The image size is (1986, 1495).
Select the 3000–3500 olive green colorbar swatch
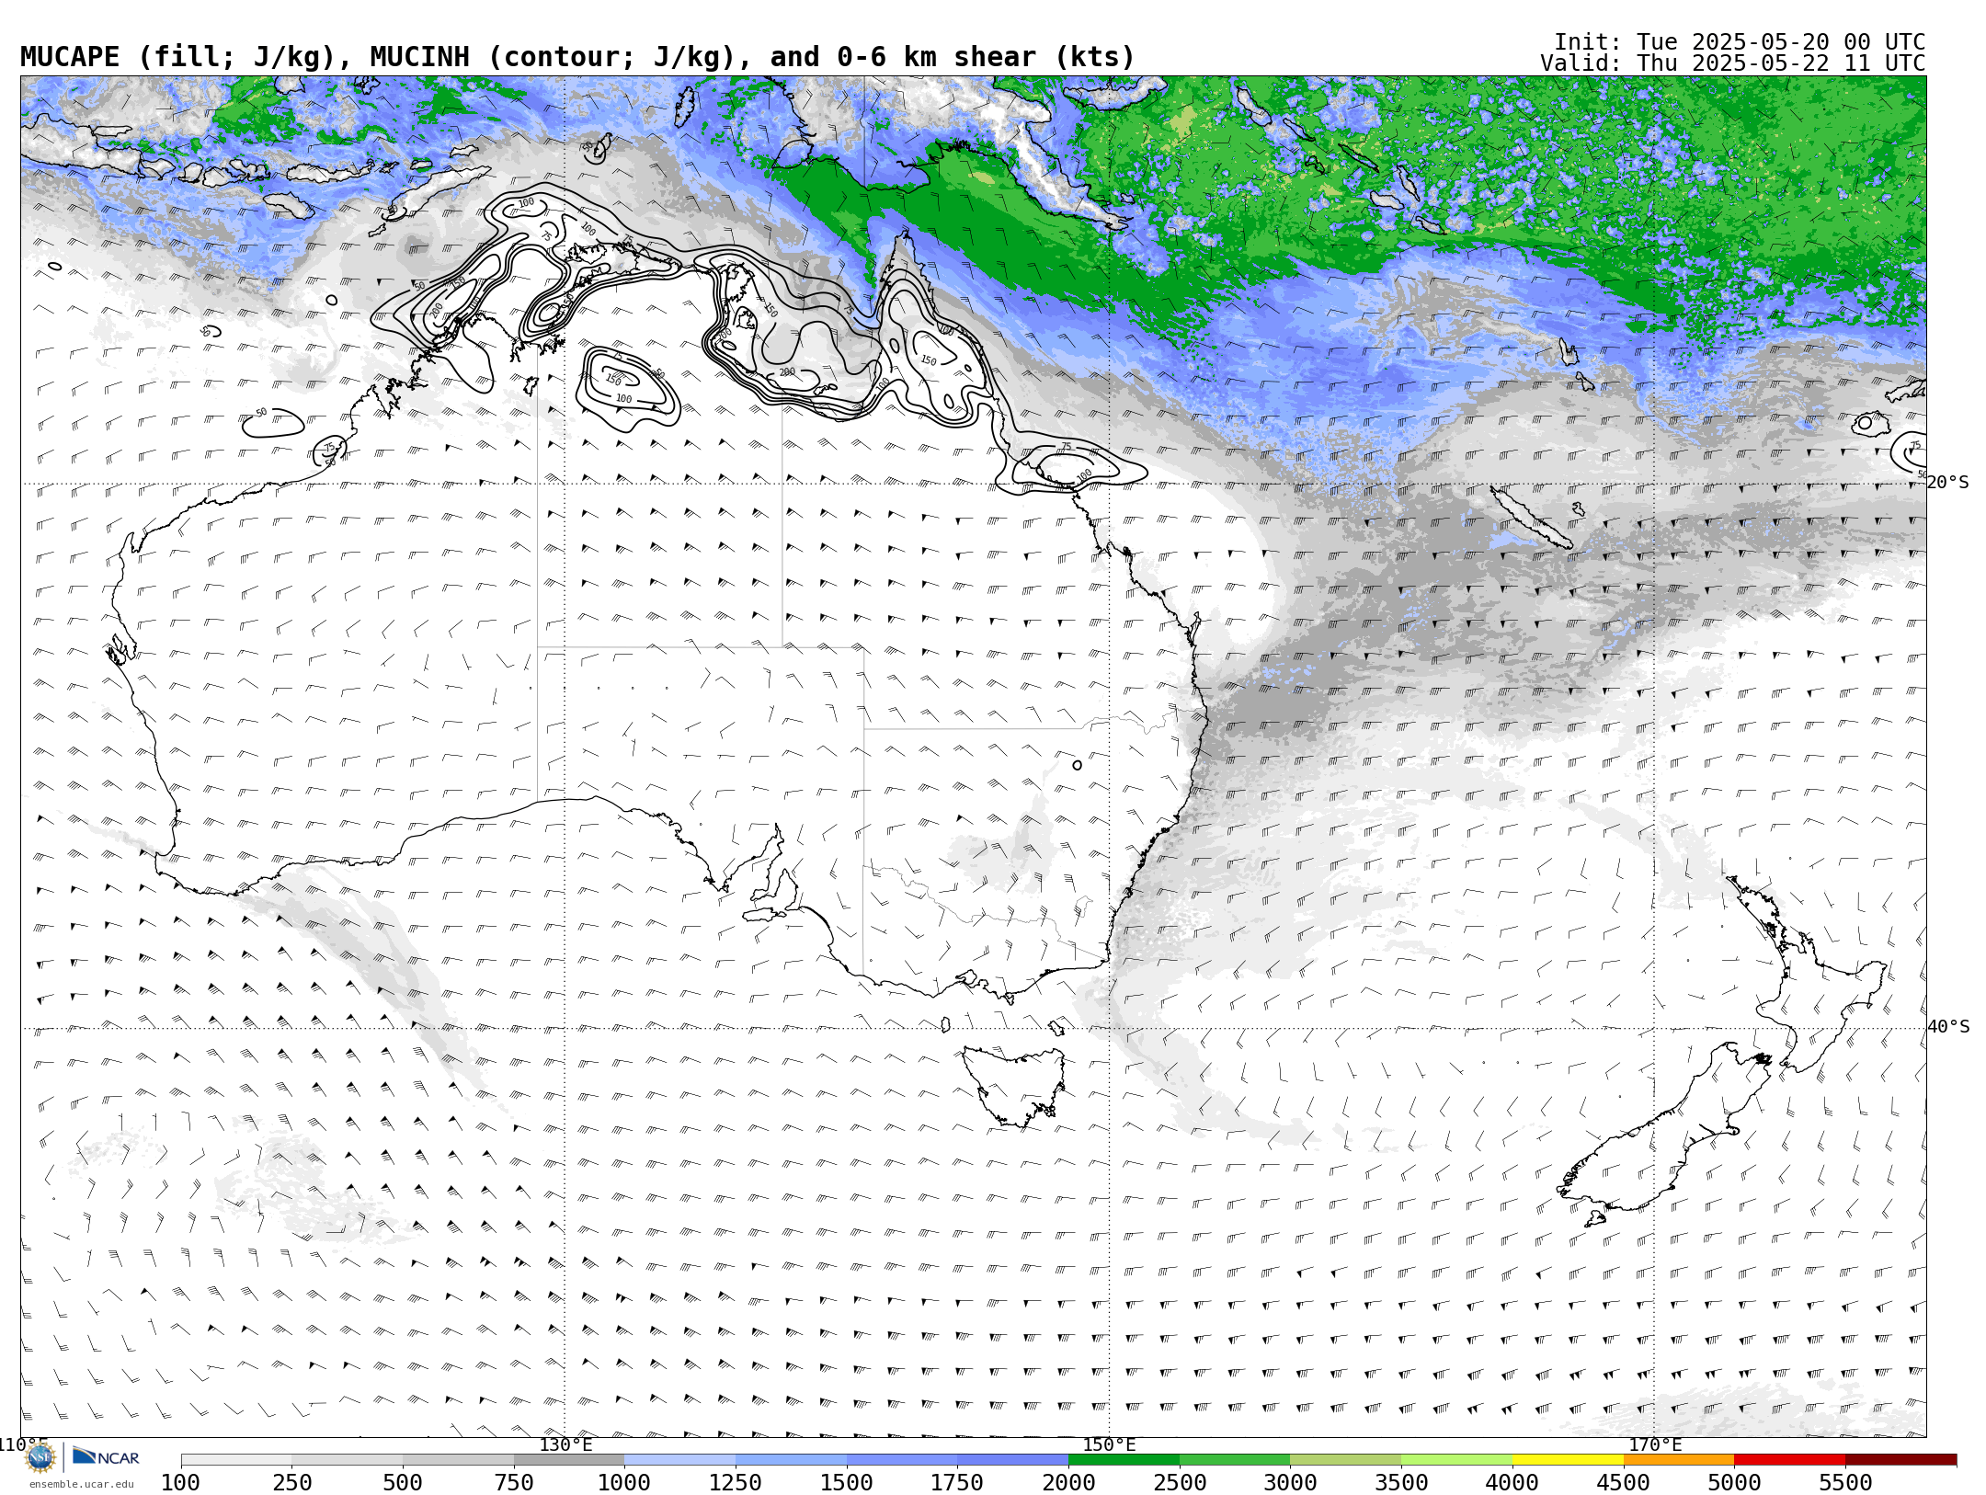pyautogui.click(x=1345, y=1460)
